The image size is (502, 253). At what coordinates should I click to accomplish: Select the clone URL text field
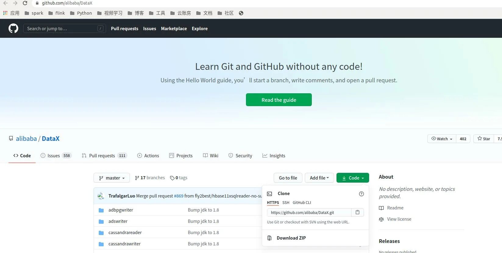(x=309, y=212)
